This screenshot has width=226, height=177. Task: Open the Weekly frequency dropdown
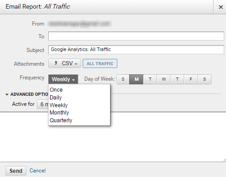63,79
